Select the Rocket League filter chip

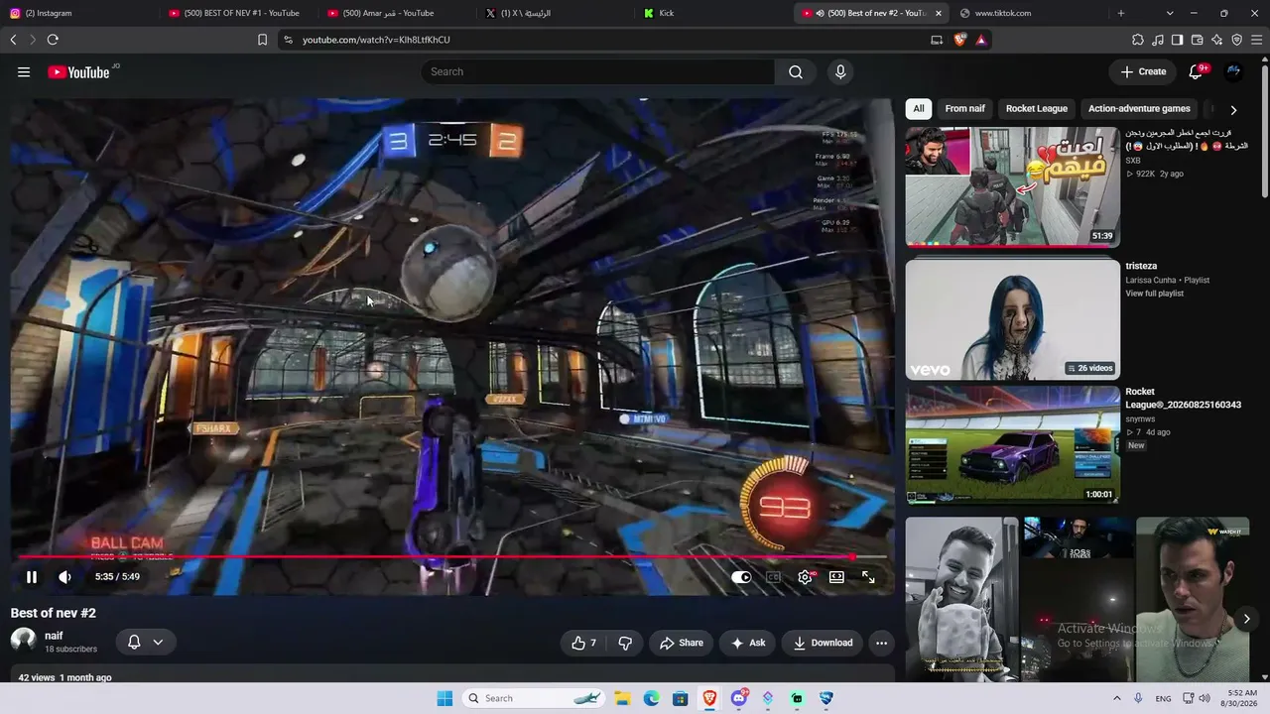coord(1037,109)
